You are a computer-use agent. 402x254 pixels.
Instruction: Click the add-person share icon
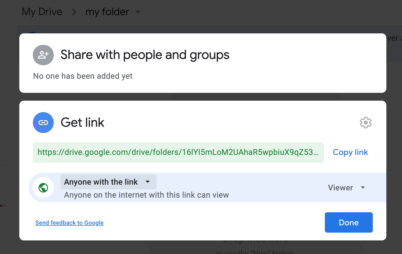[x=43, y=55]
